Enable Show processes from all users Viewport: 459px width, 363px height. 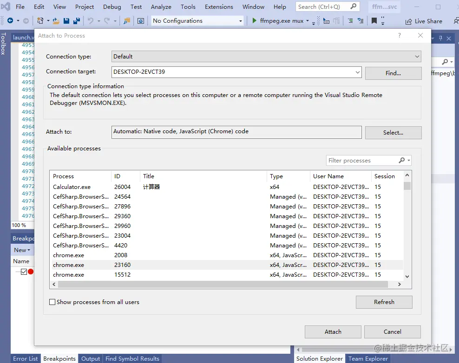tap(52, 302)
